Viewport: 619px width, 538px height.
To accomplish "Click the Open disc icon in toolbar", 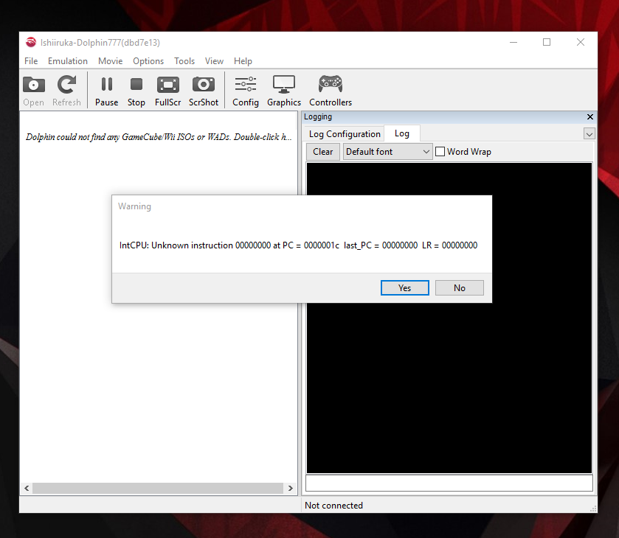I will point(33,85).
